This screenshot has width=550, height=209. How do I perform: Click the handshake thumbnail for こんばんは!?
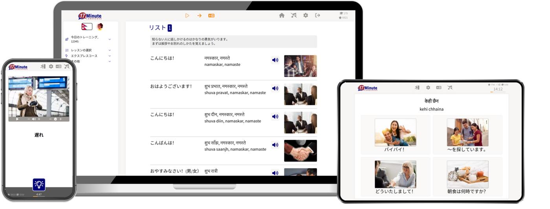click(x=300, y=151)
